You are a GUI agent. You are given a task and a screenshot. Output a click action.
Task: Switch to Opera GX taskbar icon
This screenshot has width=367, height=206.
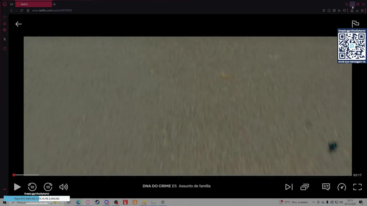coord(88,202)
